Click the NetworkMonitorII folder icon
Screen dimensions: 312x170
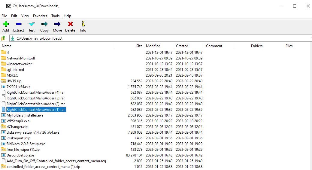(3, 58)
